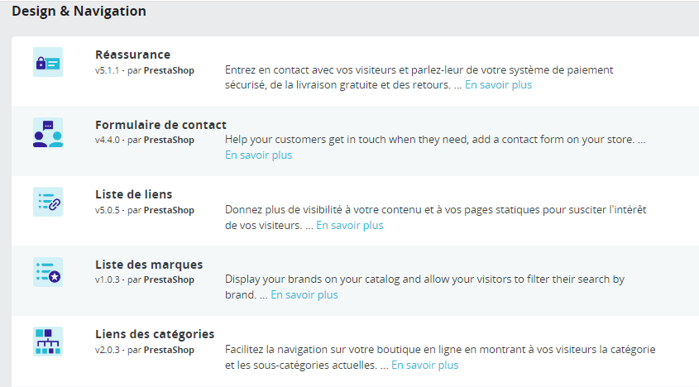Click the Design & Navigation section heading
Screen dimensions: 699x387
click(79, 12)
